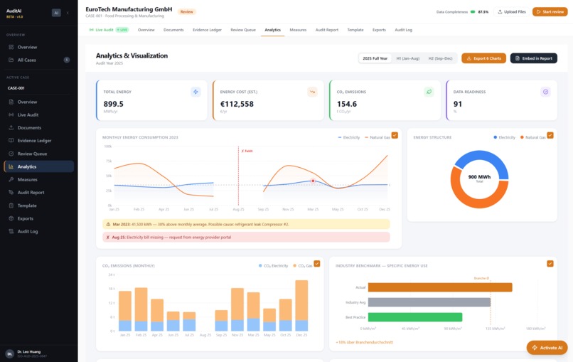Select H2 (Sep-Dec) period
This screenshot has width=573, height=362.
[x=440, y=58]
